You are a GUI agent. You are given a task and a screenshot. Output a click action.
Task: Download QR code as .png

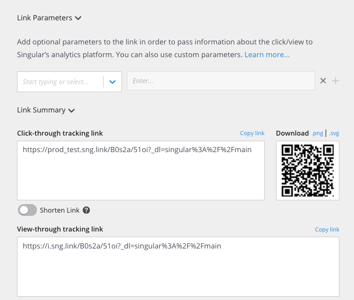tap(317, 133)
